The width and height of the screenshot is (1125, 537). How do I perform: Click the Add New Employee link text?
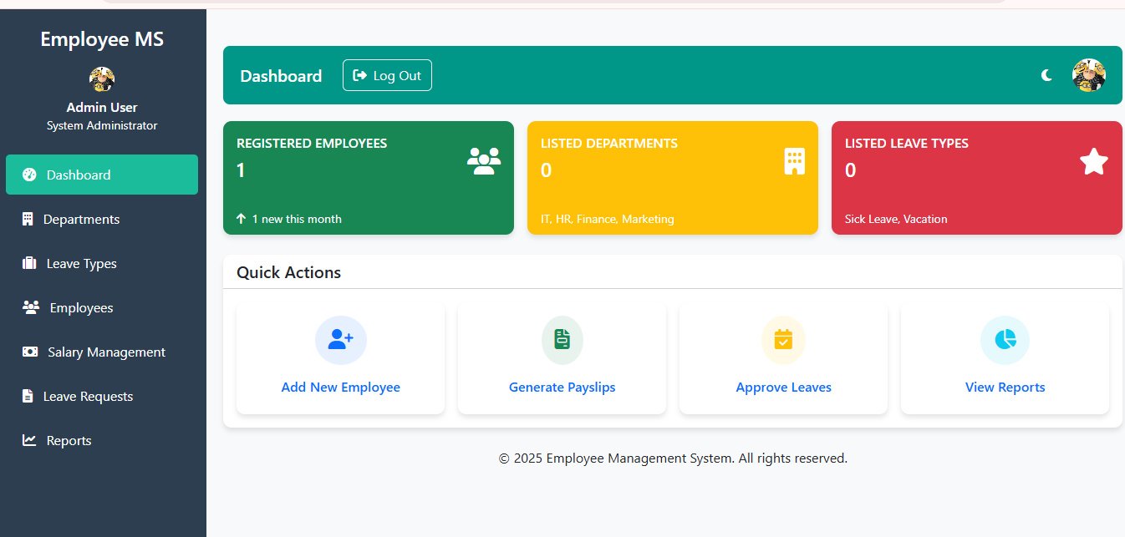pyautogui.click(x=340, y=388)
